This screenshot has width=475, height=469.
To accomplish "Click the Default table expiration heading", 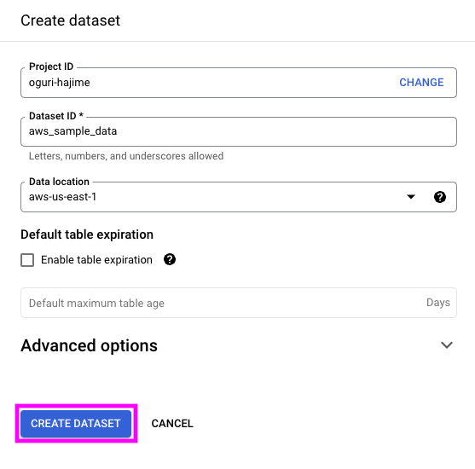I will tap(87, 234).
